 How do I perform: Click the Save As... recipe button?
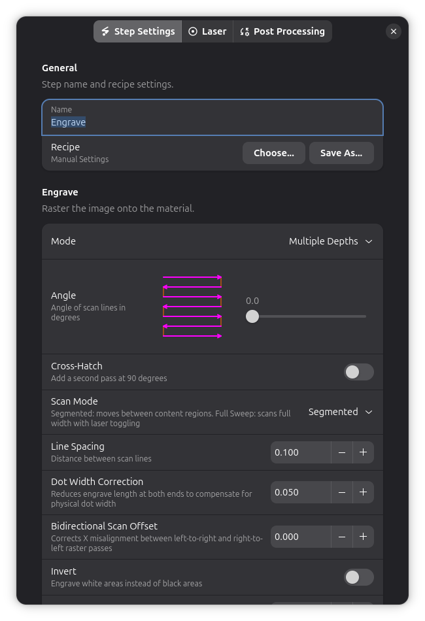coord(341,153)
